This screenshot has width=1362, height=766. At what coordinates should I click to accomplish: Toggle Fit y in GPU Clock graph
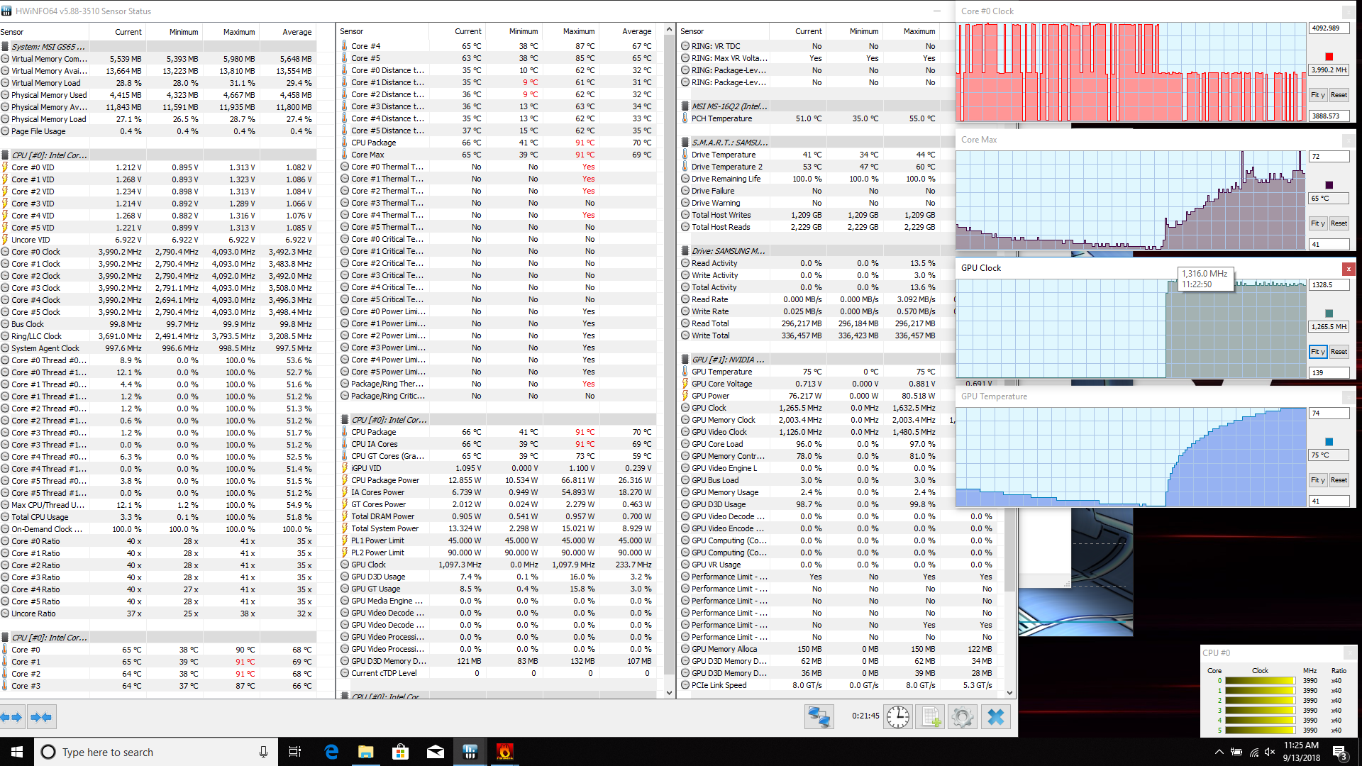click(1317, 352)
